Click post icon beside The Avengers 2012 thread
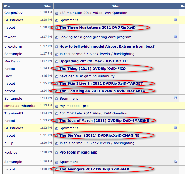185x174 pixels. coord(57,170)
